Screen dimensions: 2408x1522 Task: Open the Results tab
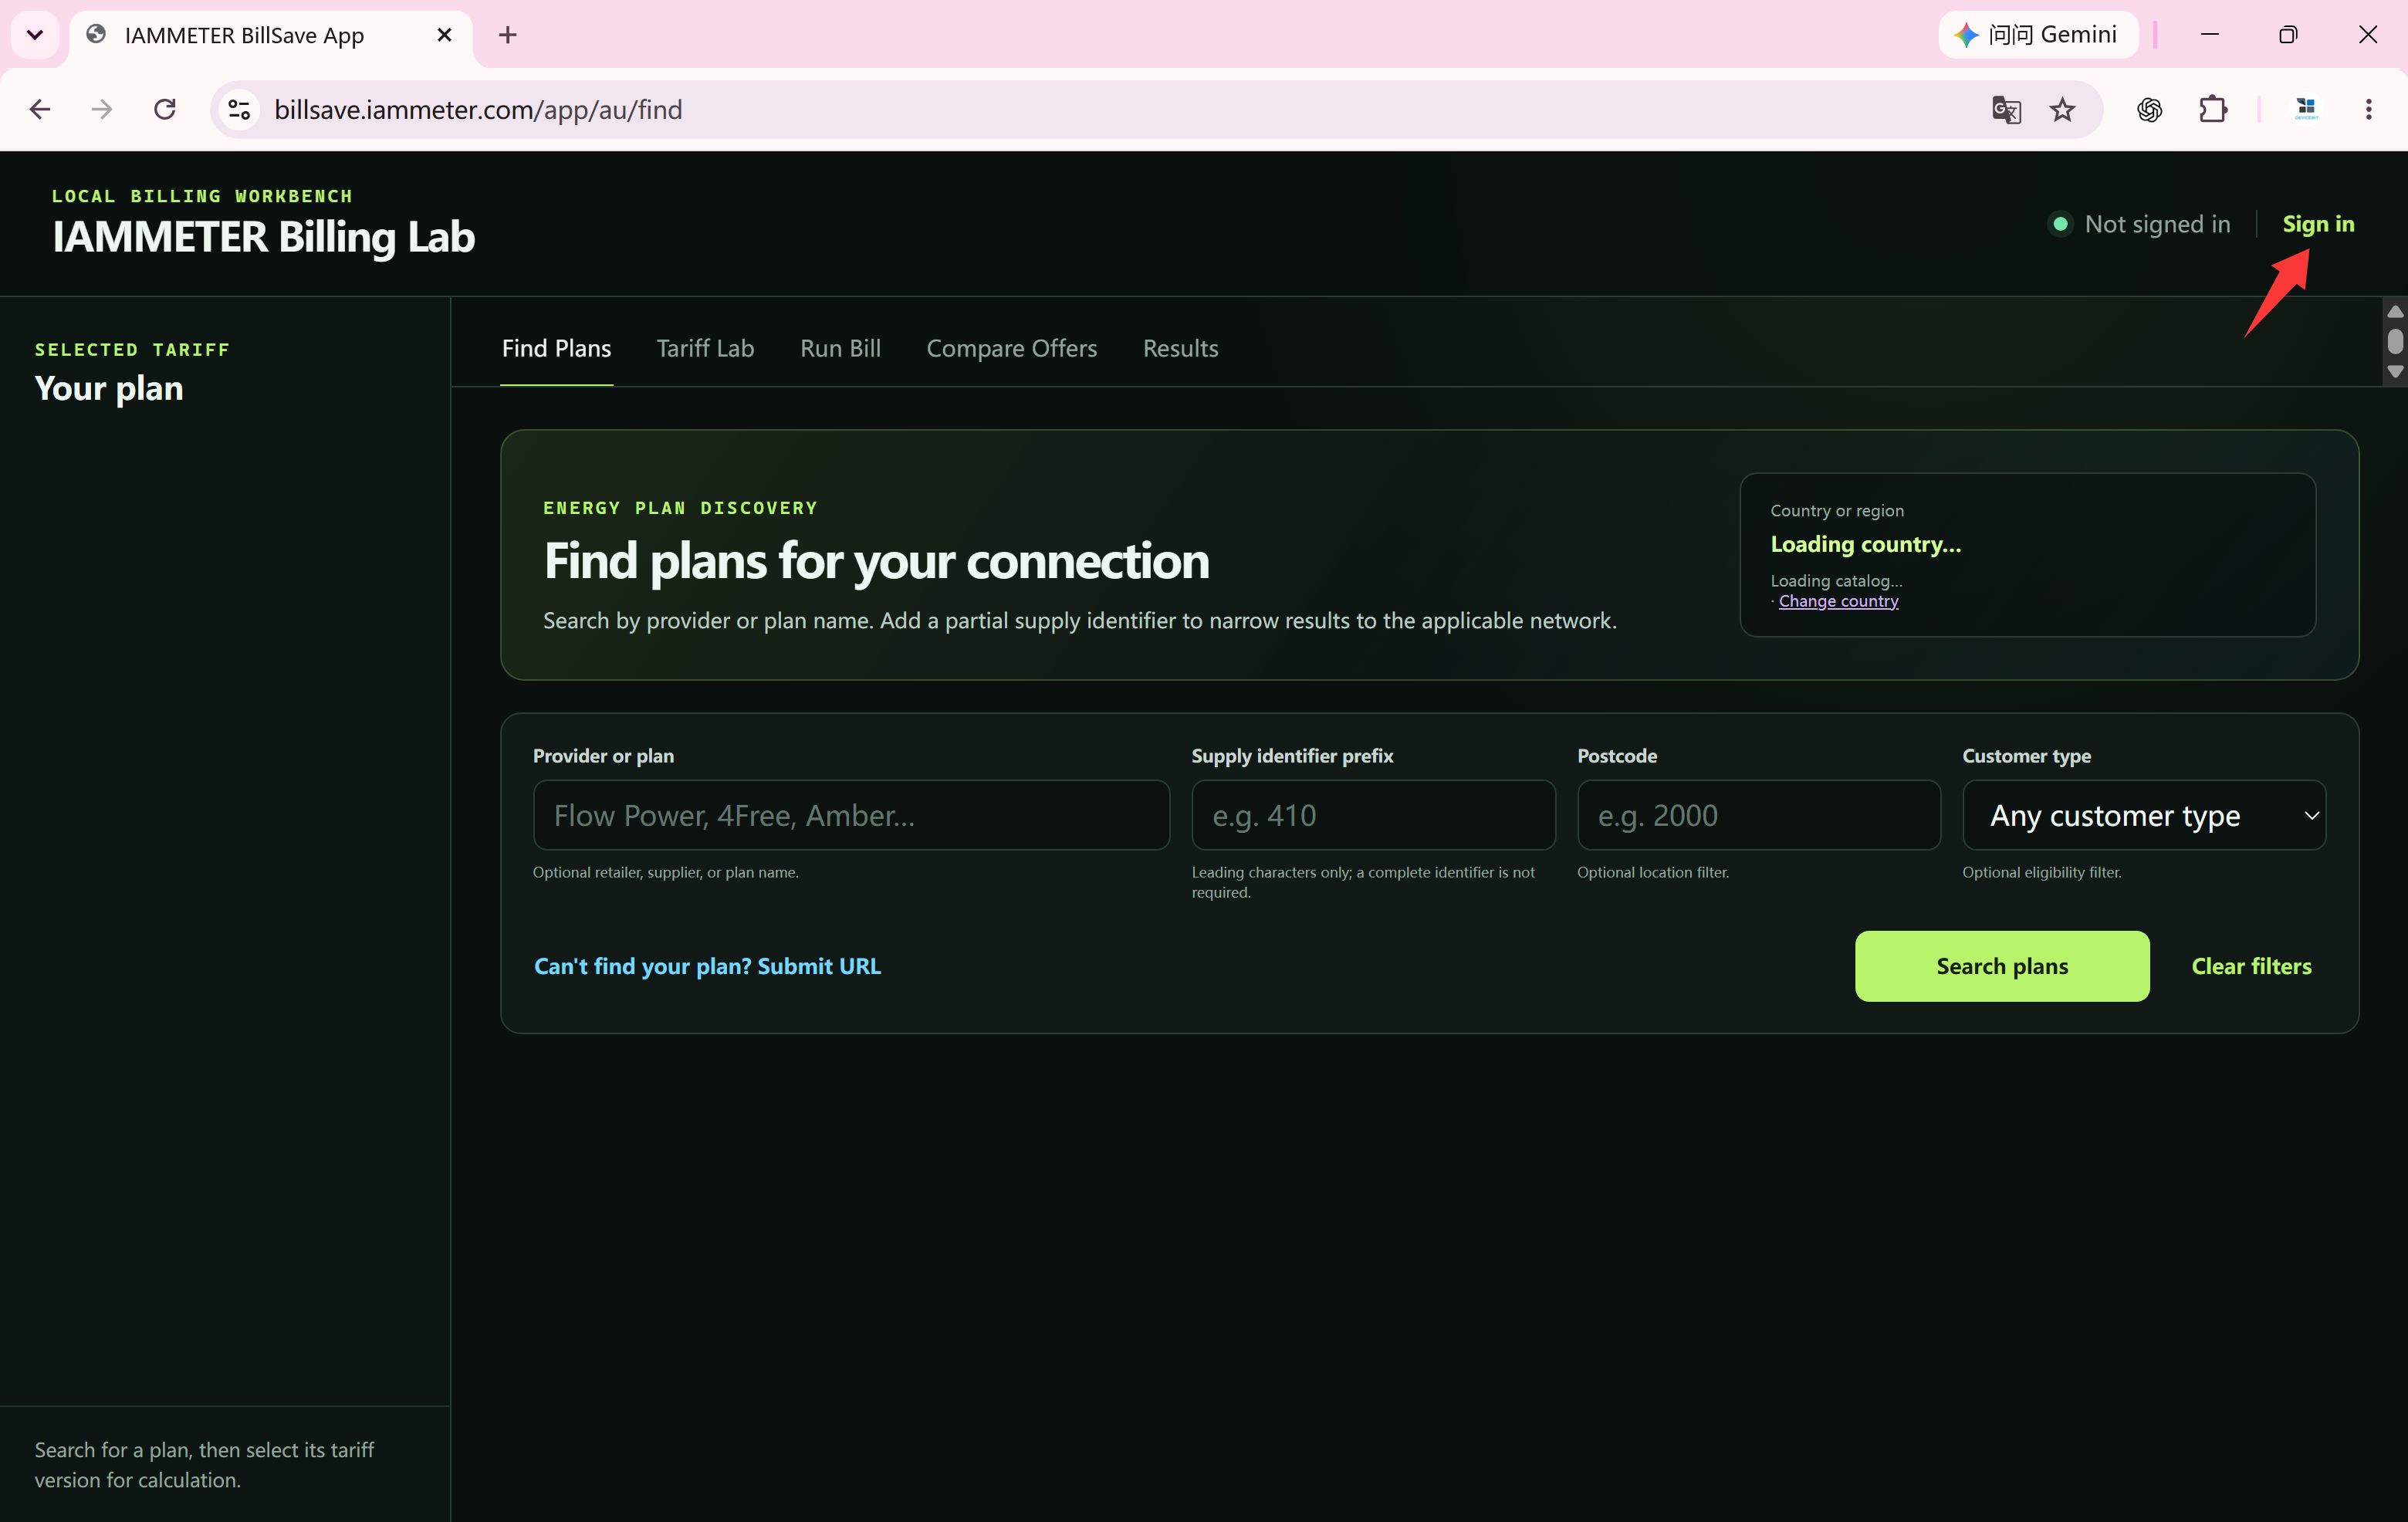coord(1180,348)
